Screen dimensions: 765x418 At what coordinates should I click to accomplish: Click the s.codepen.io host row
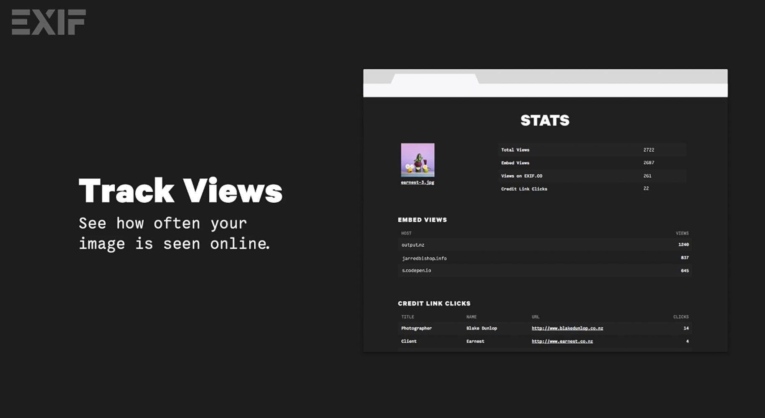tap(545, 270)
